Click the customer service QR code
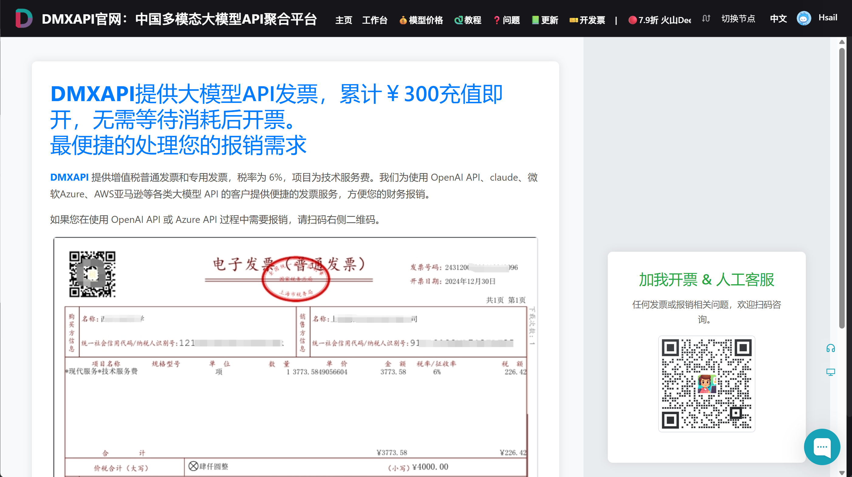The image size is (852, 477). click(x=707, y=383)
